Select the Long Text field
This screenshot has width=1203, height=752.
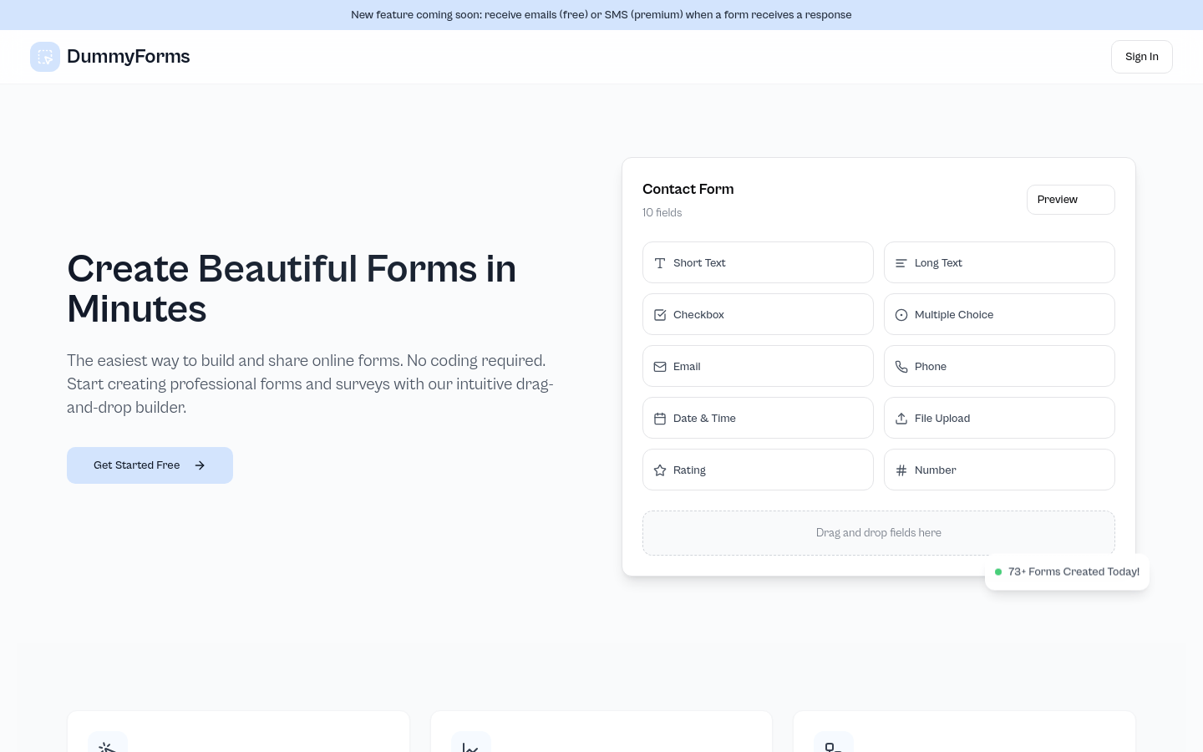click(x=999, y=262)
